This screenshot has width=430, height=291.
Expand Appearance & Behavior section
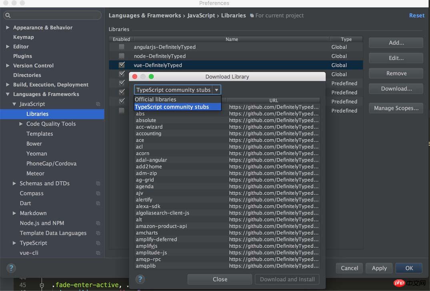tap(8, 28)
